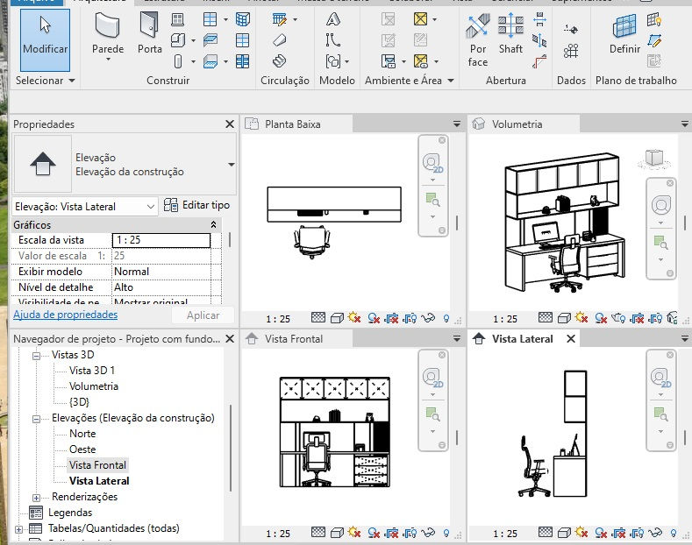
Task: Click the Model Text icon in Modelo
Action: [x=332, y=19]
